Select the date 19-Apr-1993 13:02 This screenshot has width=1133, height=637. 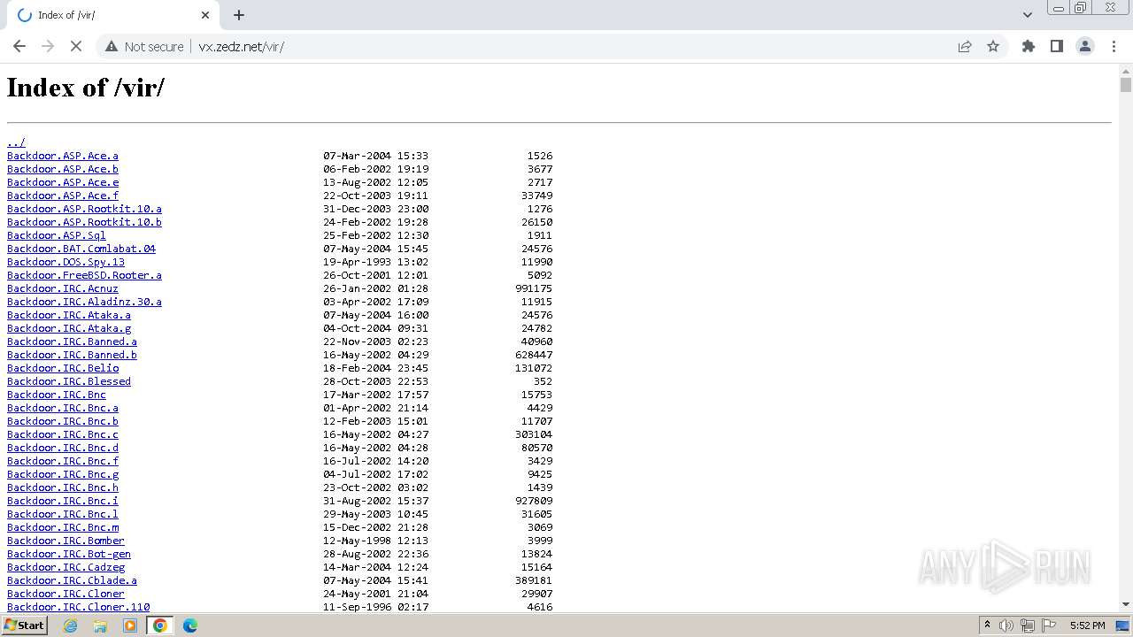point(376,262)
